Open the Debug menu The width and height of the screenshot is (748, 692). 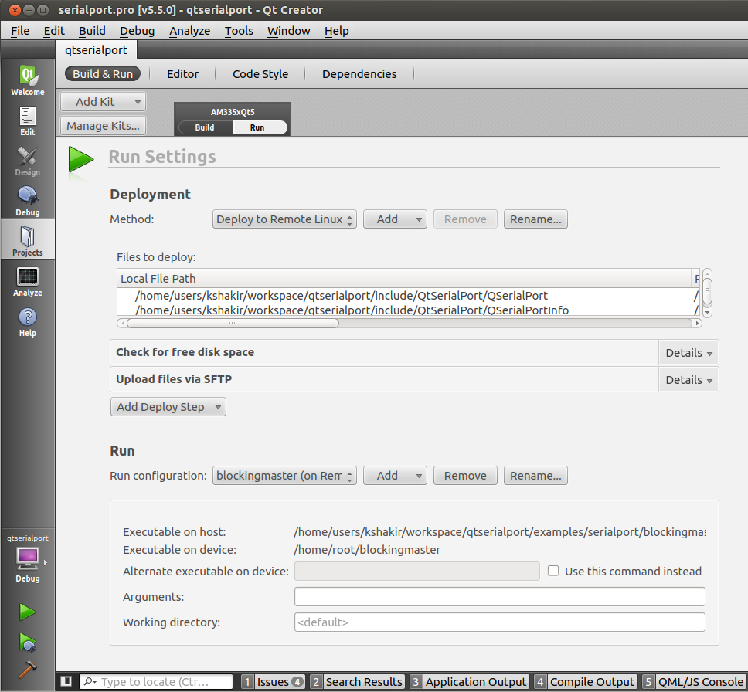coord(137,31)
